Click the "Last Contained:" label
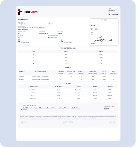Viewport: 140px width, 148px height. point(41,32)
